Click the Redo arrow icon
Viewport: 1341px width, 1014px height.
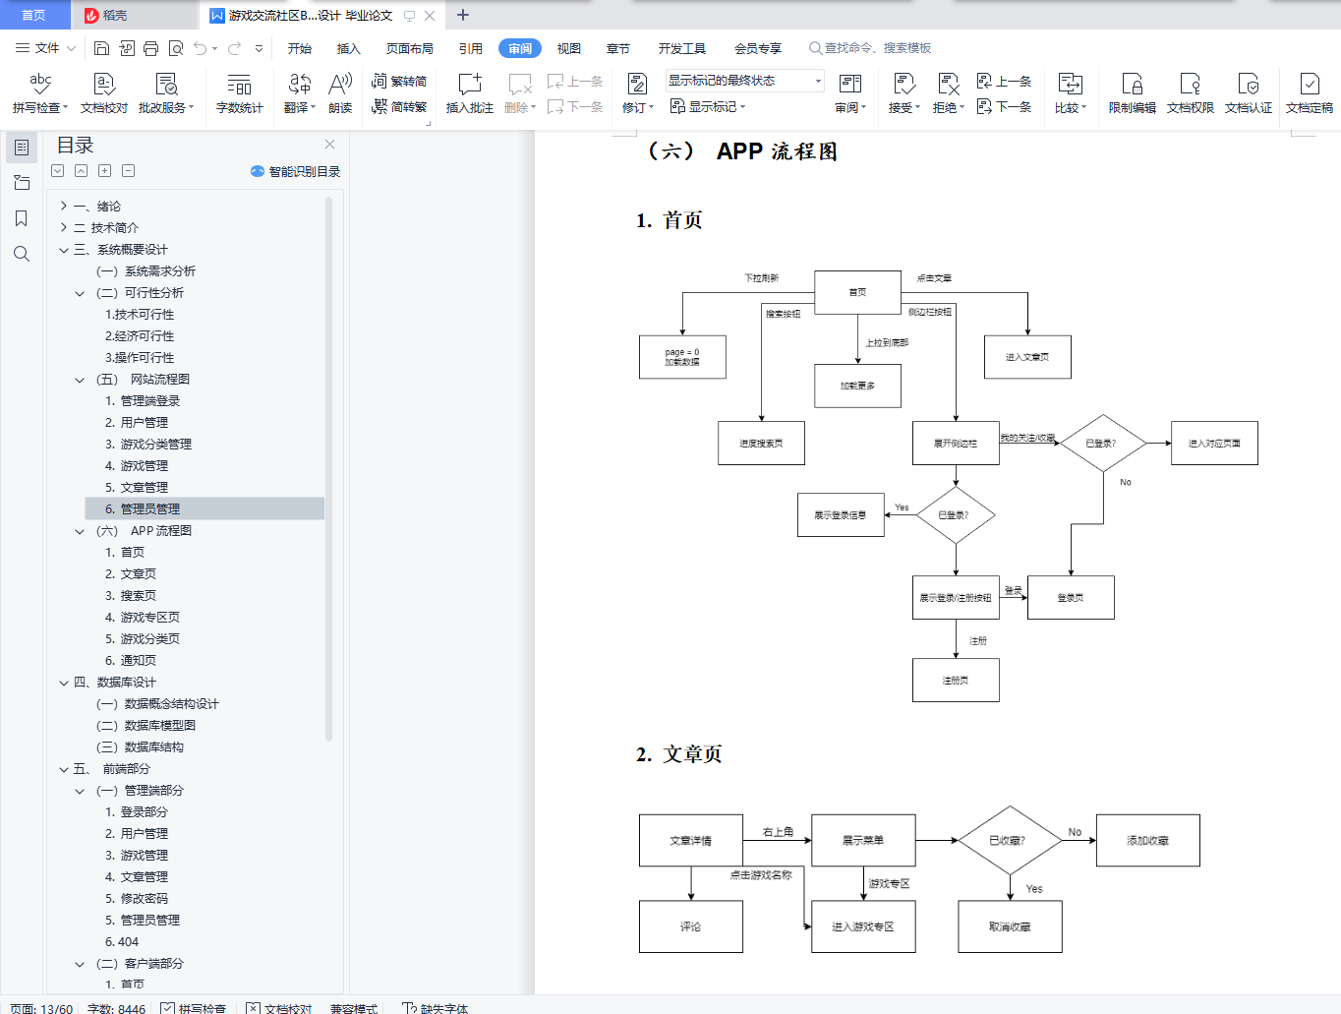[234, 48]
